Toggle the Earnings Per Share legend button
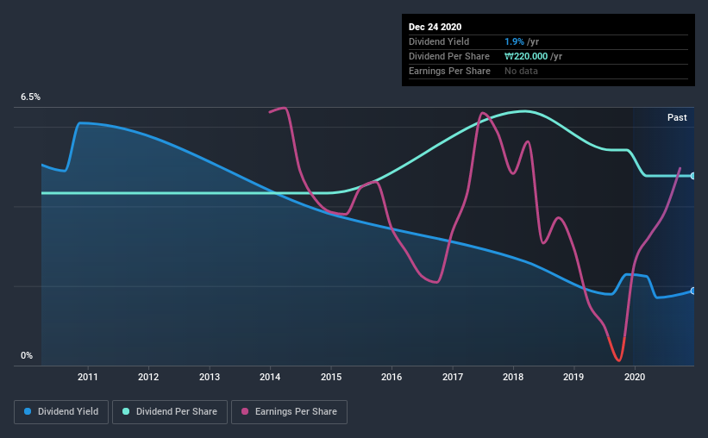The height and width of the screenshot is (438, 708). click(289, 412)
